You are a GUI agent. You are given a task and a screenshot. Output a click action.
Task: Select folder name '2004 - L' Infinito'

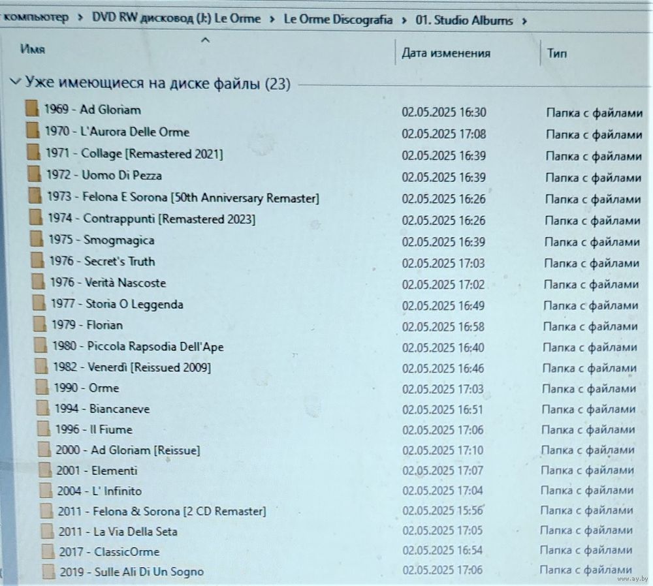(x=99, y=491)
